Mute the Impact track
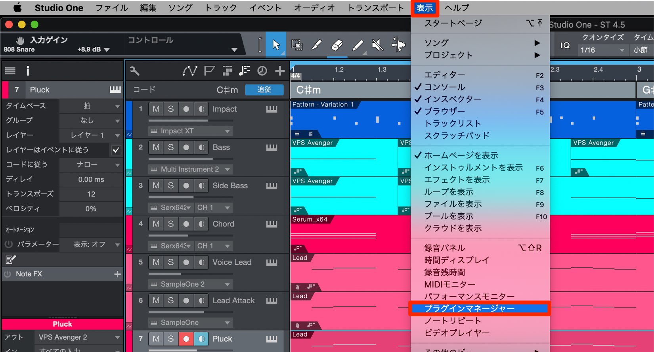 click(x=156, y=109)
